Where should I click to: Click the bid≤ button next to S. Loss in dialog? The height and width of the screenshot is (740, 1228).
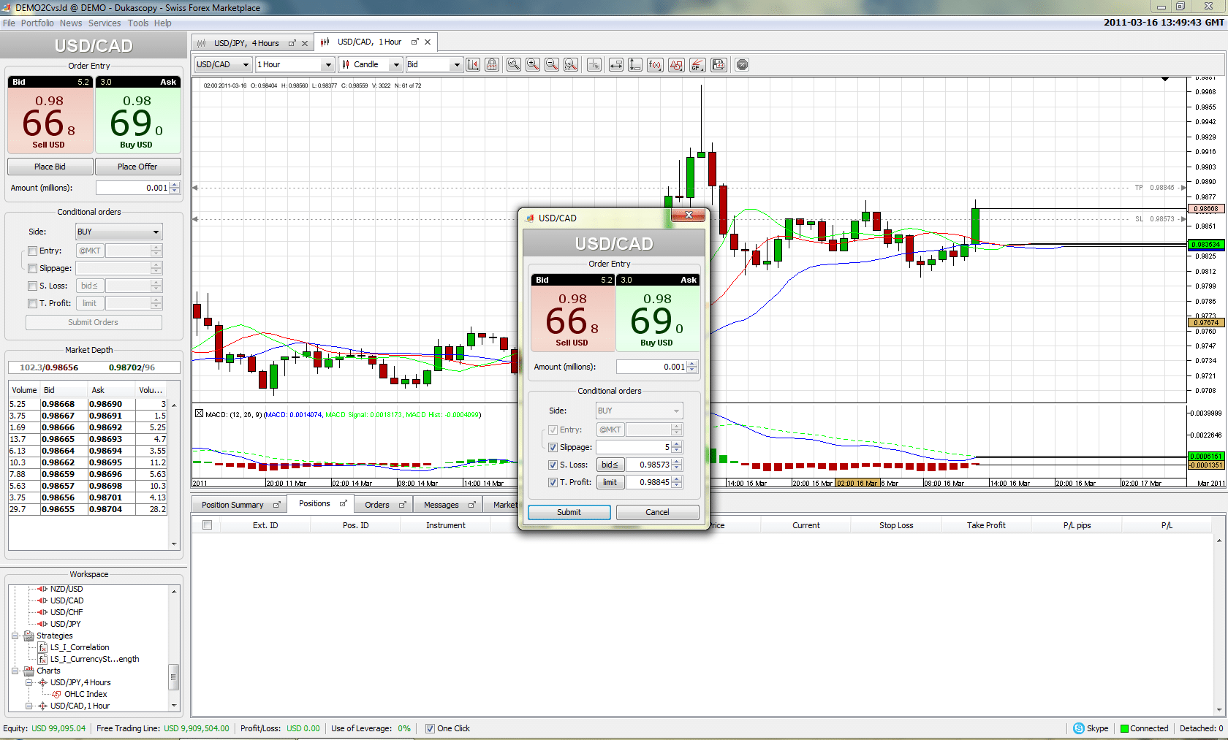pos(610,465)
